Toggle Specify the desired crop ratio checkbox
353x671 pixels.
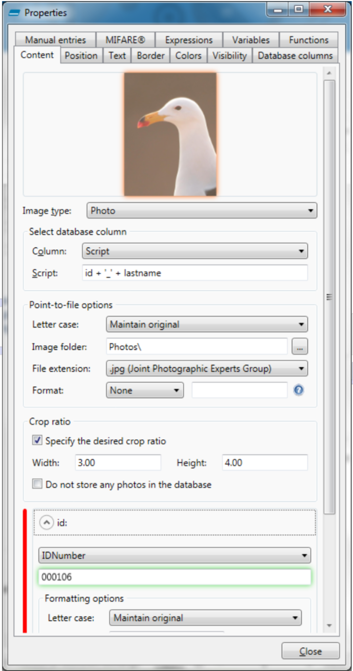click(x=37, y=441)
